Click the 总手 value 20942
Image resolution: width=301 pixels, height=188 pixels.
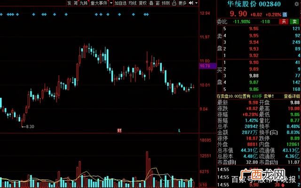pyautogui.click(x=251, y=126)
